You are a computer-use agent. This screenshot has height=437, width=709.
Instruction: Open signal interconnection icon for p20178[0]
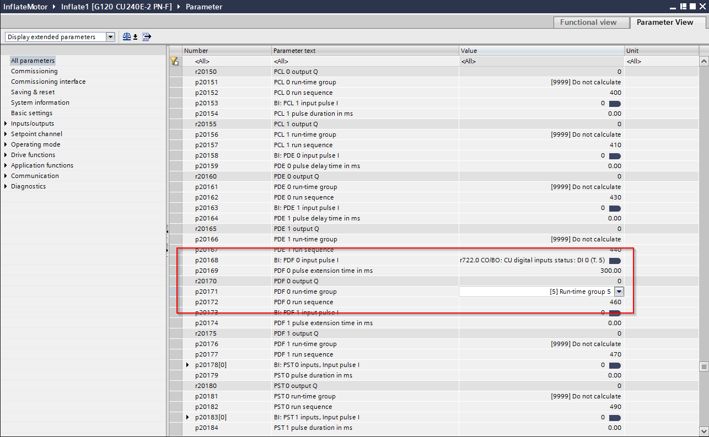[x=615, y=365]
